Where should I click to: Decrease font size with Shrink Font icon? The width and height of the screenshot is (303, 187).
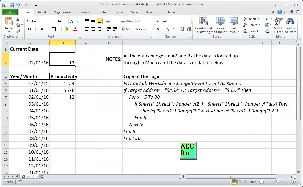[78, 21]
